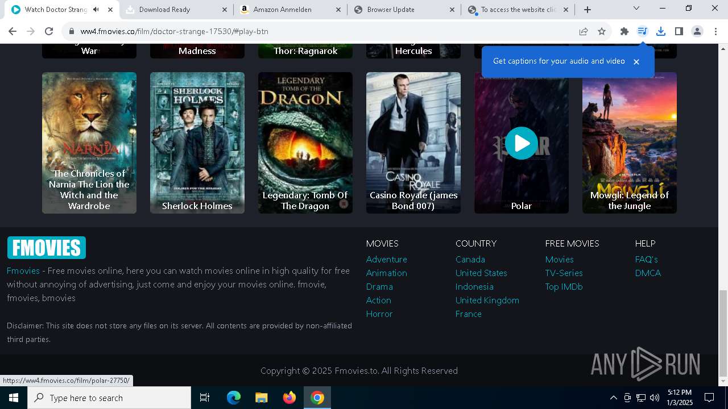Open the Top IMDb link

tap(564, 287)
